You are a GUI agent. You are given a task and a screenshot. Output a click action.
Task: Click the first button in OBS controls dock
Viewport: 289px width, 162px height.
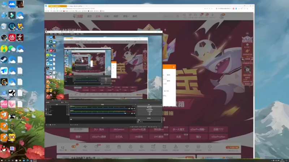[x=150, y=106]
